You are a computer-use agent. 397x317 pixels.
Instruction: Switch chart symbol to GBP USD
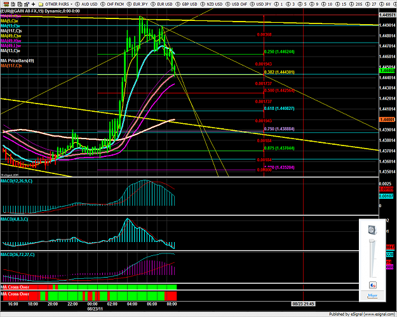coord(187,4)
